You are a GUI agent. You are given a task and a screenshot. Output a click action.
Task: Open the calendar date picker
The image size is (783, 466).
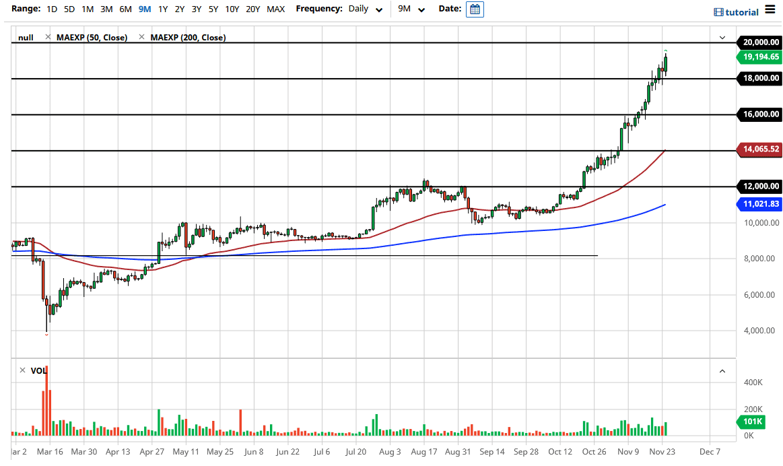tap(475, 9)
